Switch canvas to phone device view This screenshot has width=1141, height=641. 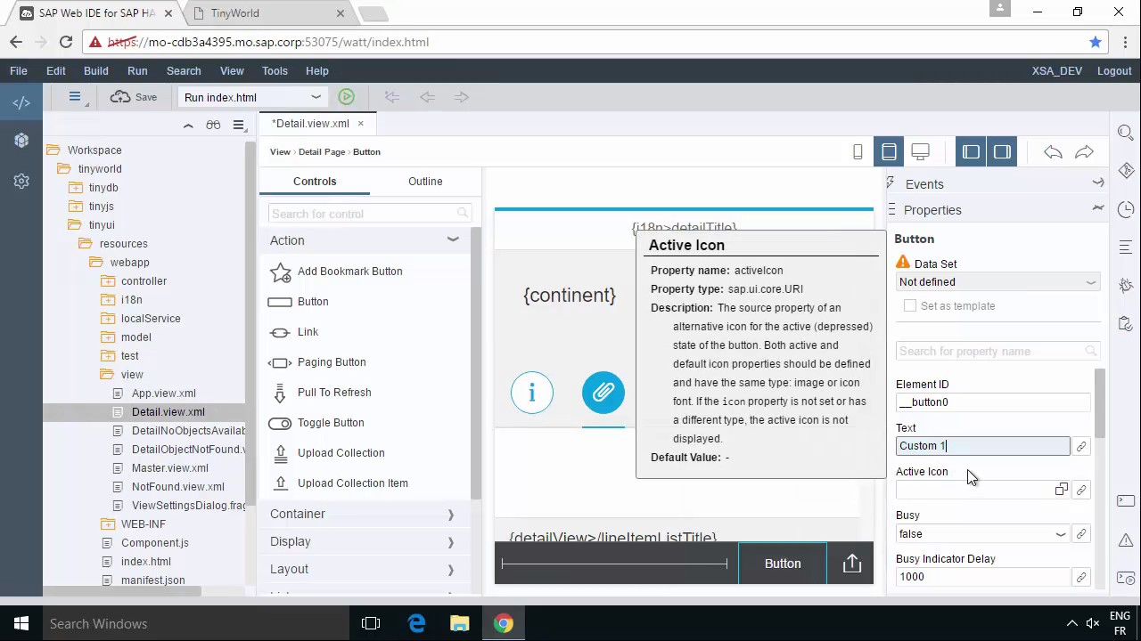pos(858,152)
